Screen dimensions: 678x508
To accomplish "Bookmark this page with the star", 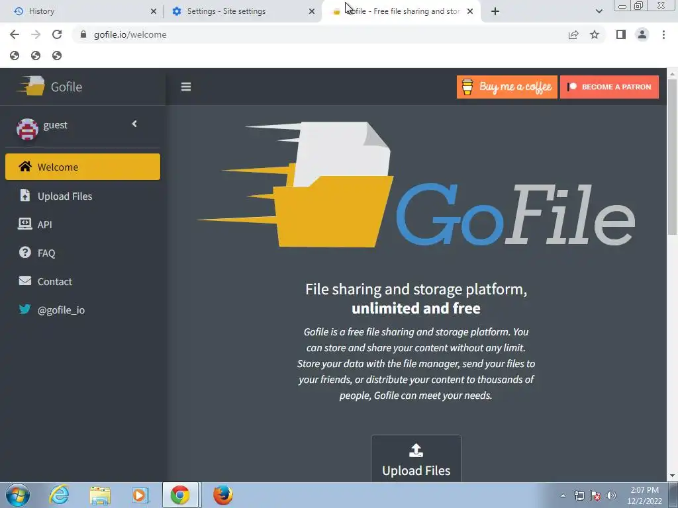I will 595,34.
